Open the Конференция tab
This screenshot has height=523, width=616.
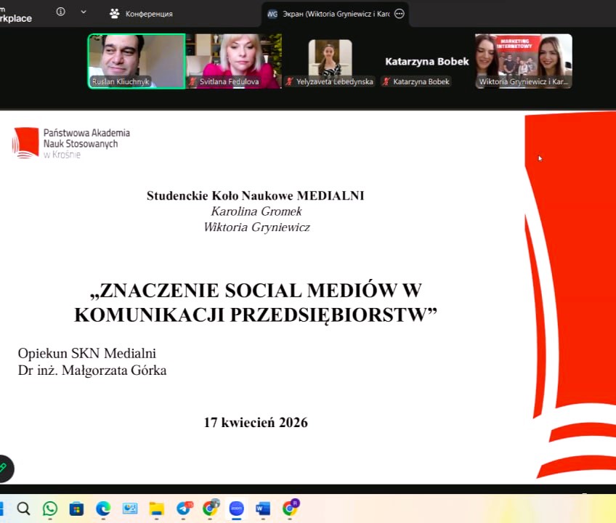[x=141, y=14]
